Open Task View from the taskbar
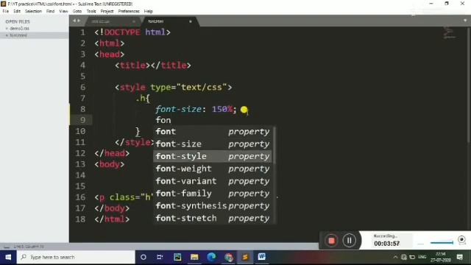Screen dimensions: 471x265 coord(160,257)
